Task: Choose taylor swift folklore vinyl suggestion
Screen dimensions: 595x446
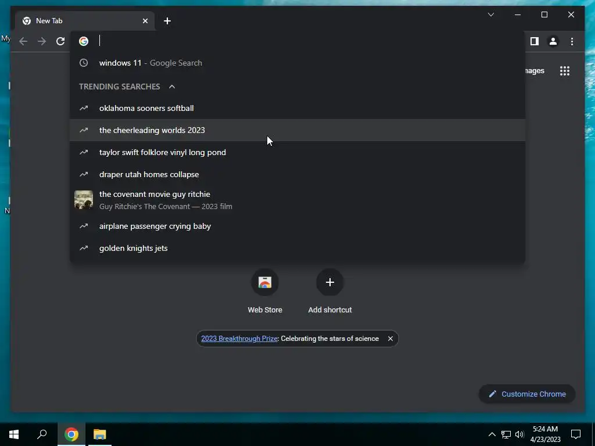Action: coord(297,152)
